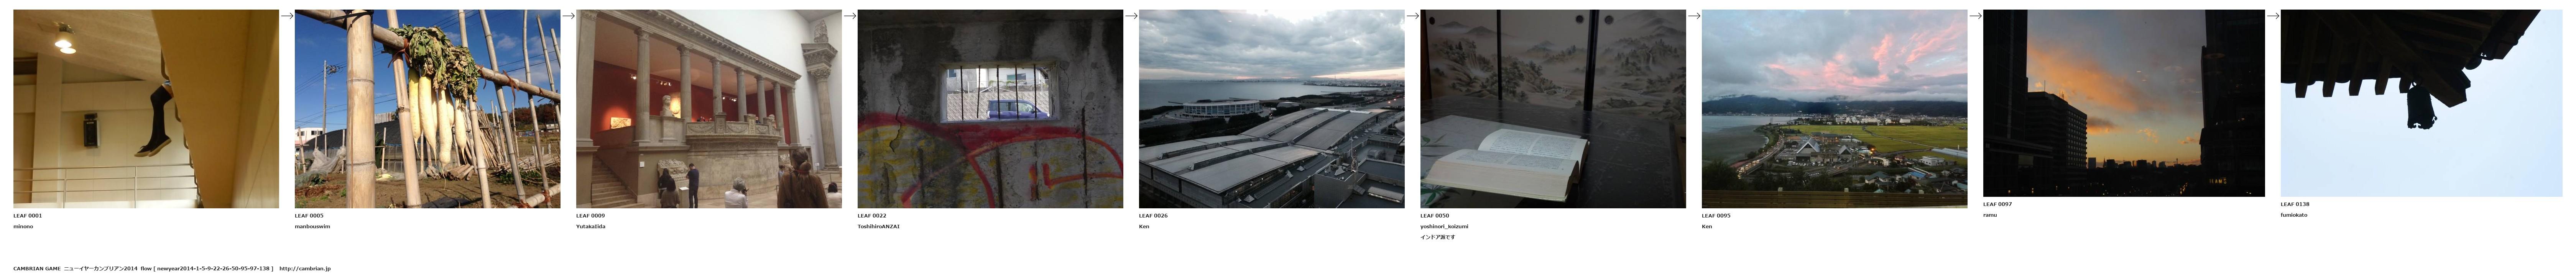This screenshot has width=2576, height=278.
Task: Select the LEAF 0097 label
Action: point(1997,204)
